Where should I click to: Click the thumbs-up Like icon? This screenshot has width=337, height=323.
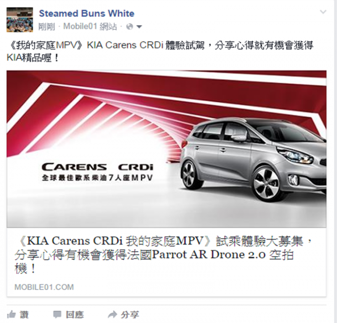coord(11,315)
